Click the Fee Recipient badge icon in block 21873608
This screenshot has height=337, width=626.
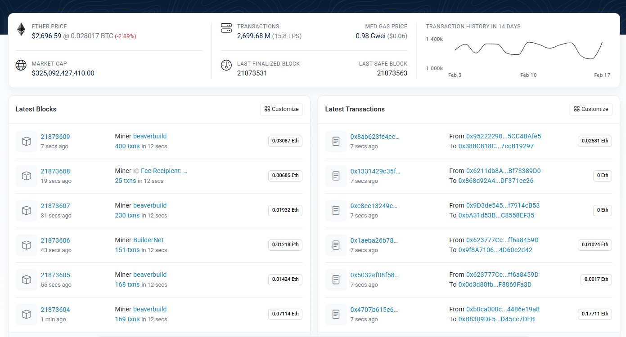tap(136, 171)
